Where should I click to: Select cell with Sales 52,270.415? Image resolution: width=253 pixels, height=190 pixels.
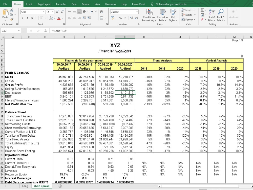tap(125, 77)
